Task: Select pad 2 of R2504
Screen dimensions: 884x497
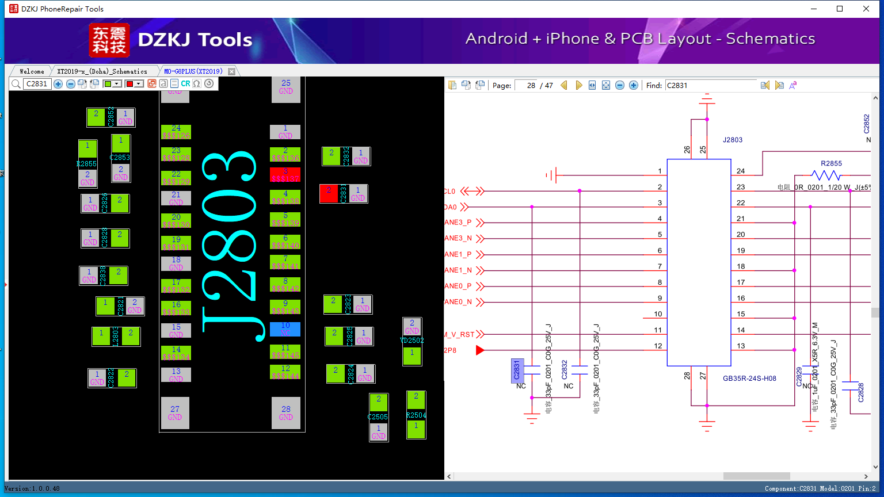Action: [416, 400]
